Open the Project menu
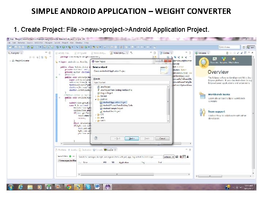263x197 pixels. (x=65, y=43)
